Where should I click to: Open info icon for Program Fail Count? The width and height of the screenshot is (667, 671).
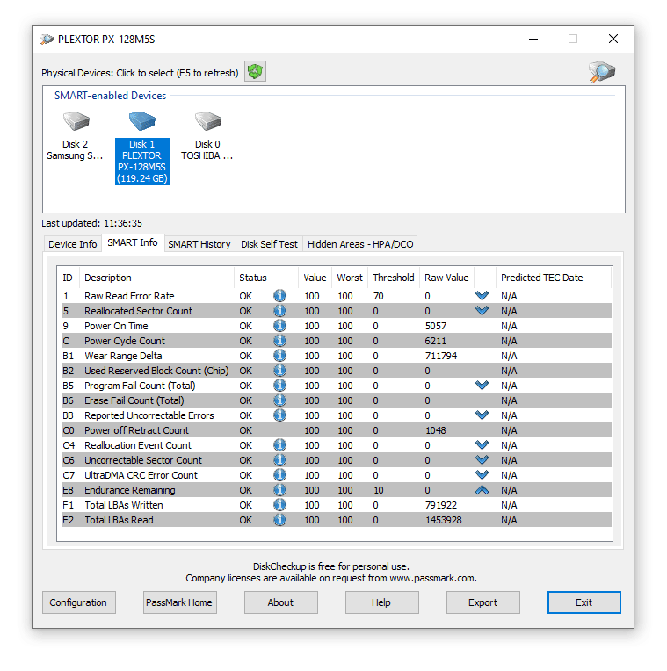coord(280,386)
